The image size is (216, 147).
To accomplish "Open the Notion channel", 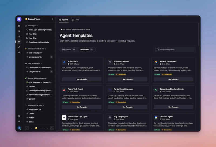I will click(x=39, y=118).
